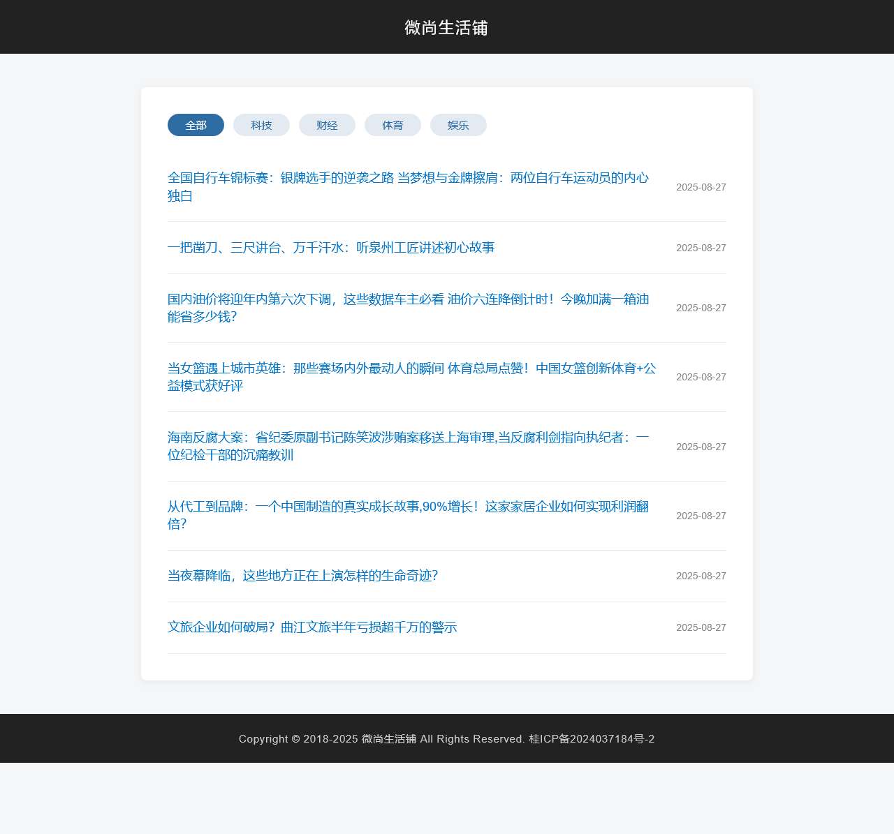Read the 泉州工匠讲述初心故事 article
894x834 pixels.
[x=331, y=248]
